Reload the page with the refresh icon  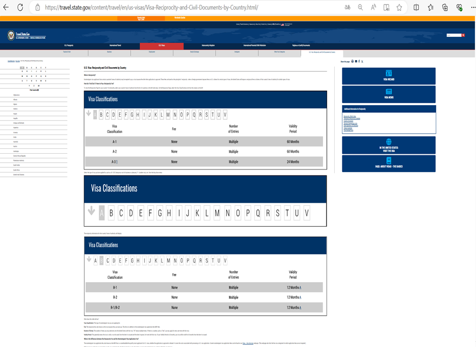tap(20, 7)
